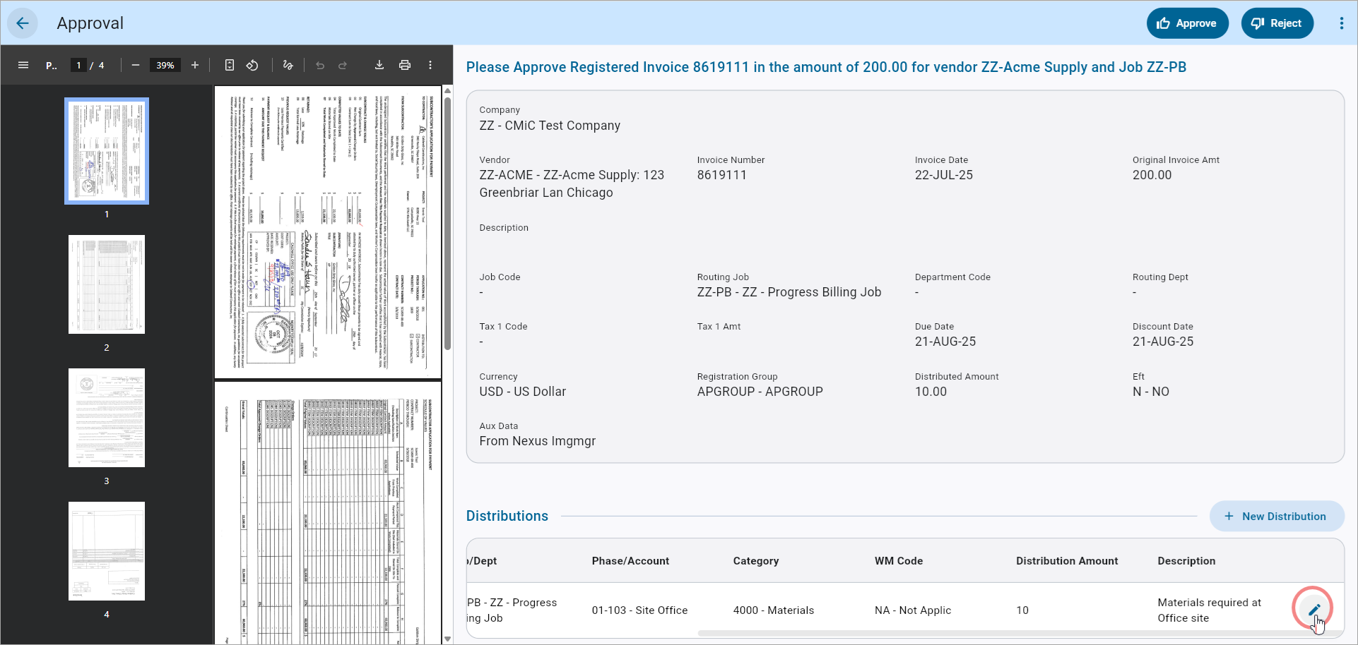1358x645 pixels.
Task: Undo the last PDF annotation
Action: point(320,65)
